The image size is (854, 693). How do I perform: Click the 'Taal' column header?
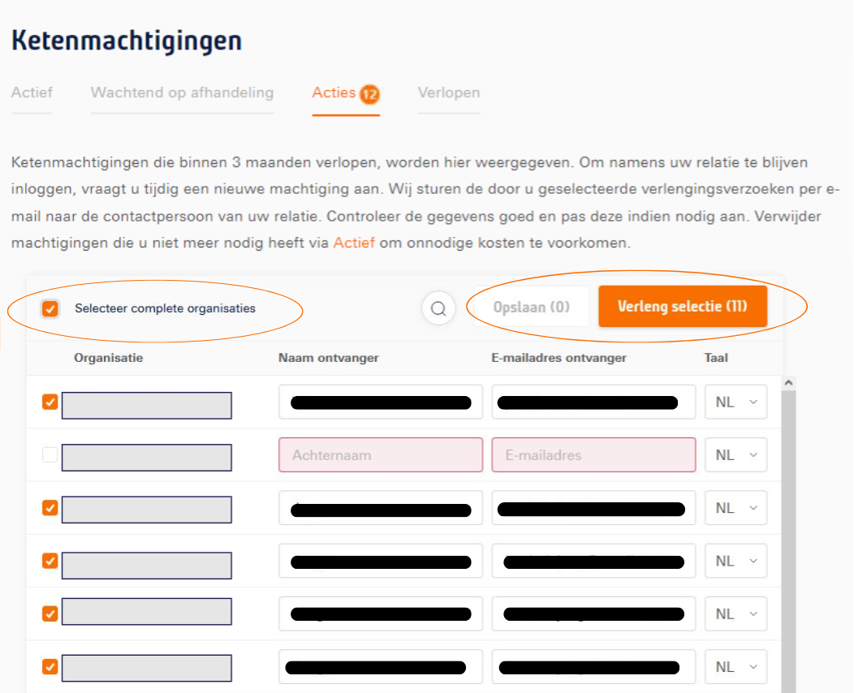tap(716, 358)
